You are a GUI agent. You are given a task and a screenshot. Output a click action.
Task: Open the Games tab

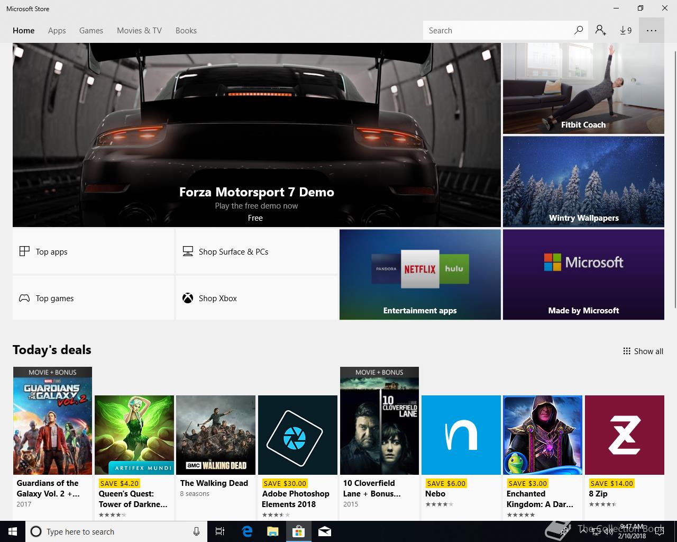tap(91, 31)
